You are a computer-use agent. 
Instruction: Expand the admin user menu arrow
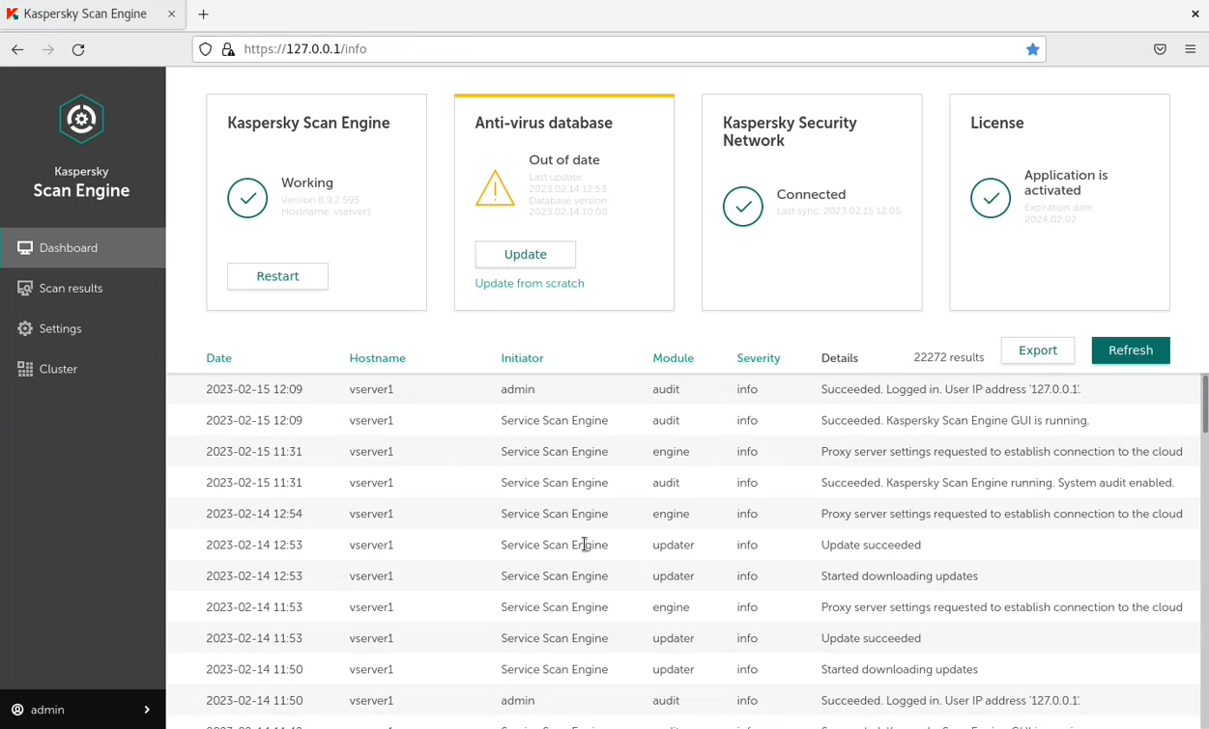pos(147,710)
